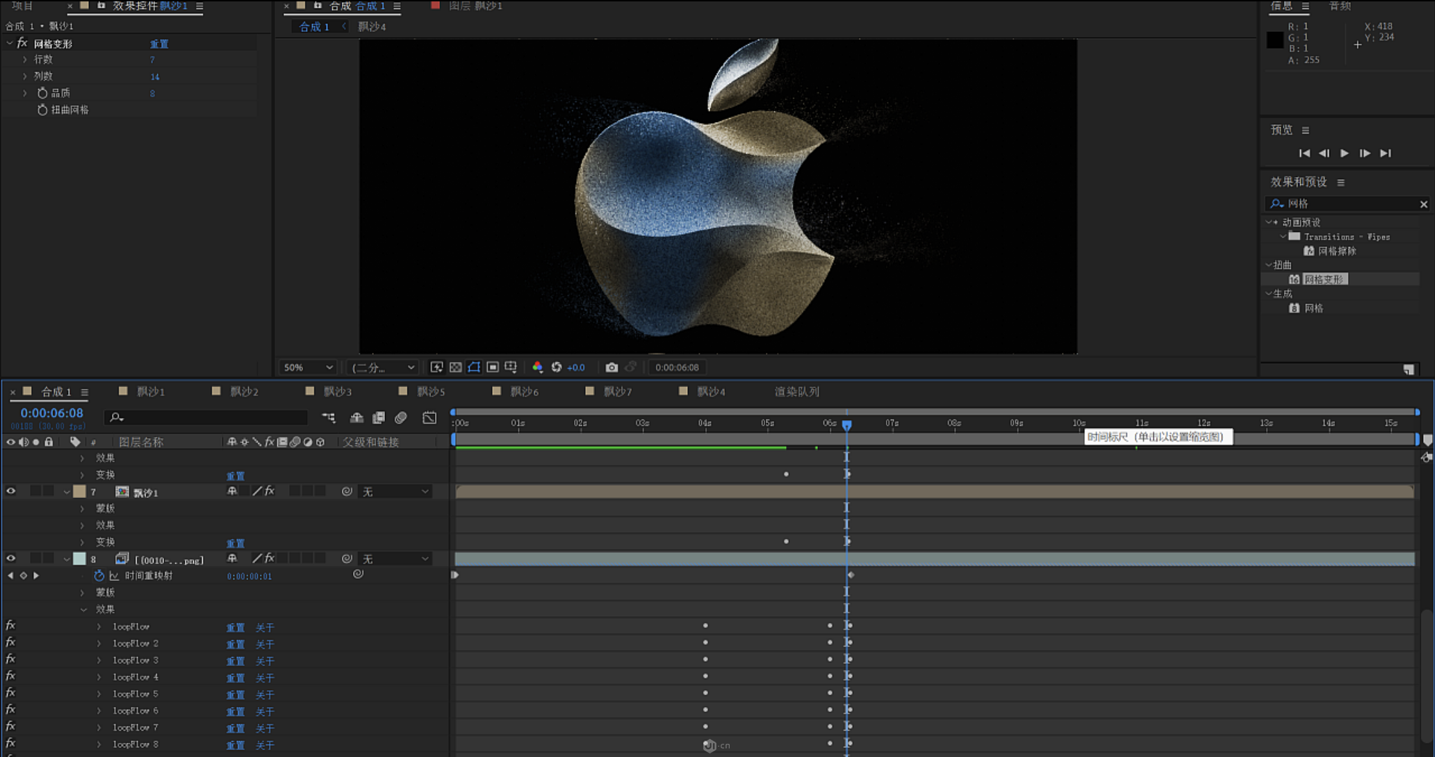This screenshot has height=757, width=1435.
Task: Toggle fx switch for loopFlow 7
Action: coord(10,726)
